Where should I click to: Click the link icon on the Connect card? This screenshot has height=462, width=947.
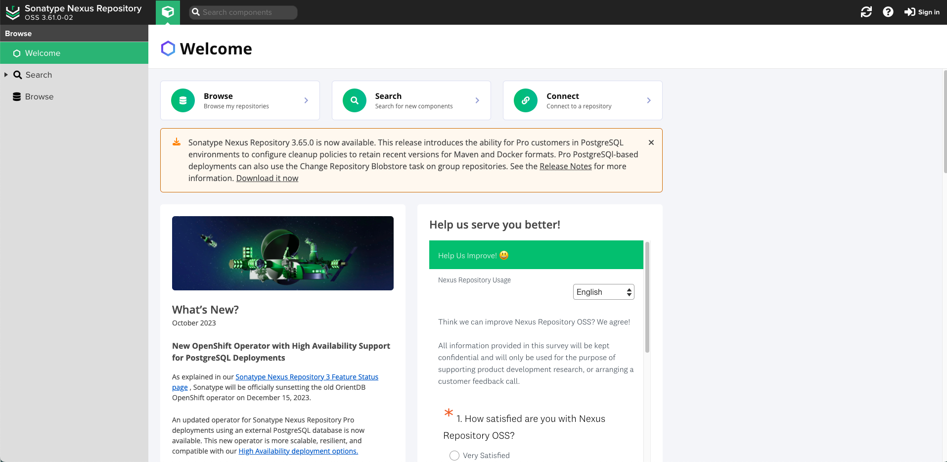tap(525, 100)
